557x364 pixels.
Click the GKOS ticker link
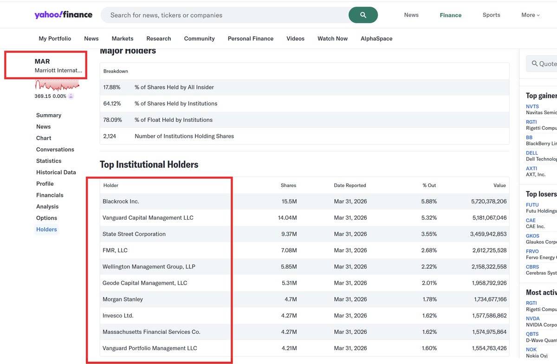click(532, 236)
